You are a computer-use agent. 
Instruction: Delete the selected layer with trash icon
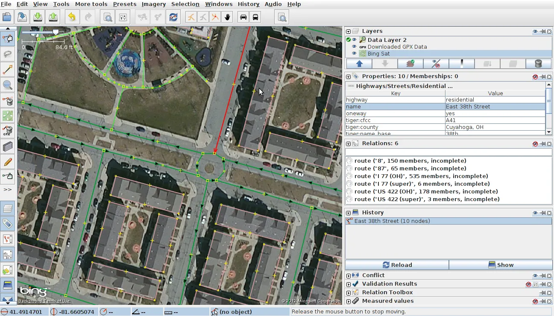538,63
